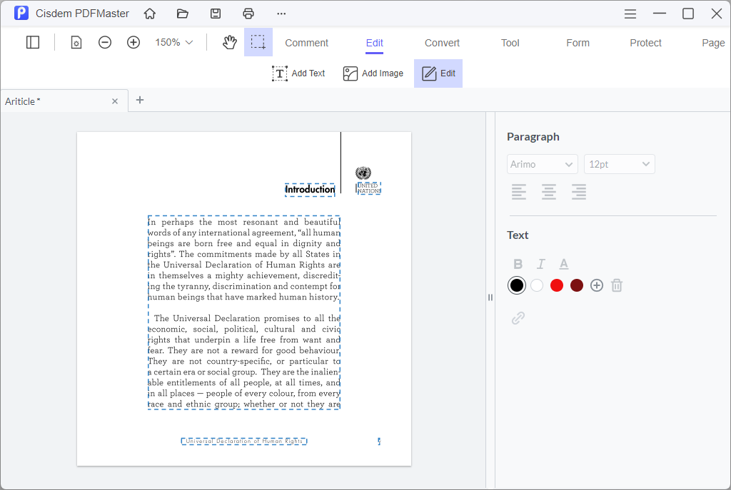Click the print document icon

(x=248, y=13)
